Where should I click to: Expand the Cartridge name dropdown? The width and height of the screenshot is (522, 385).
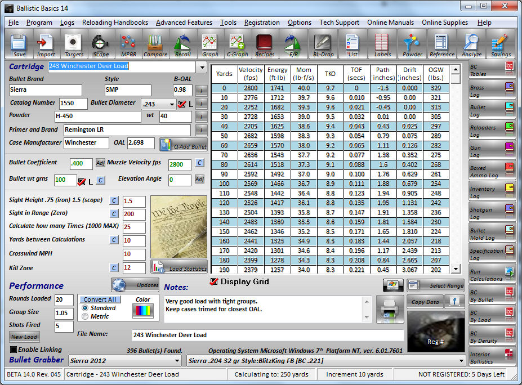pyautogui.click(x=202, y=67)
